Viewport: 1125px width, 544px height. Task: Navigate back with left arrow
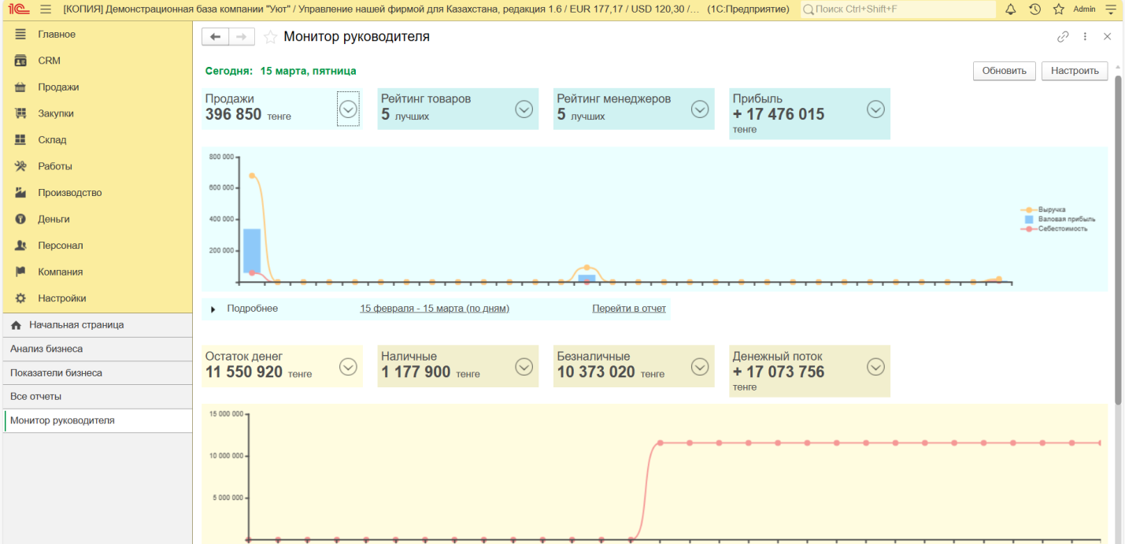215,37
